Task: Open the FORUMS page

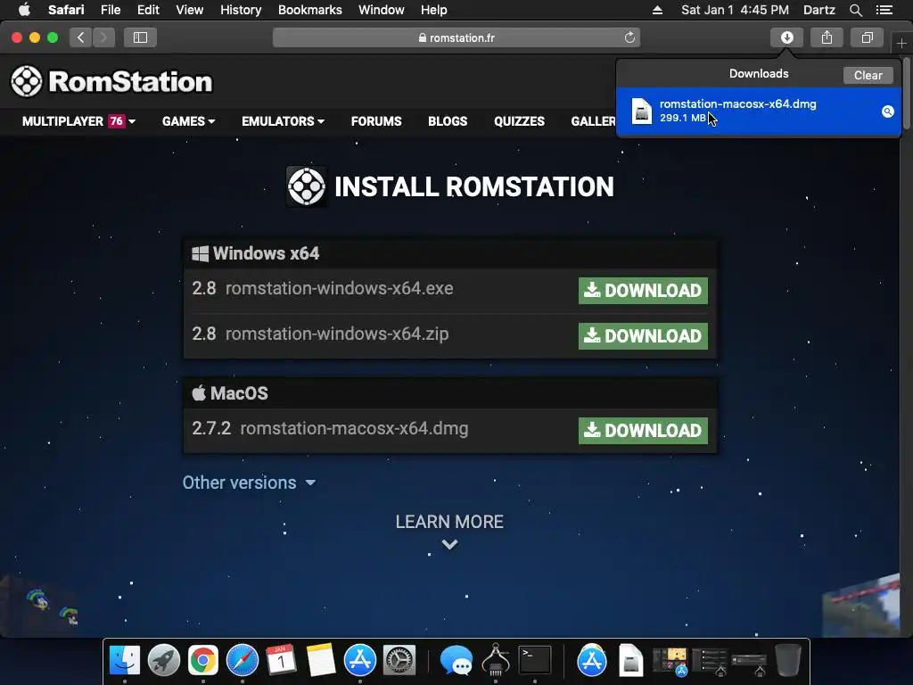Action: [x=376, y=121]
